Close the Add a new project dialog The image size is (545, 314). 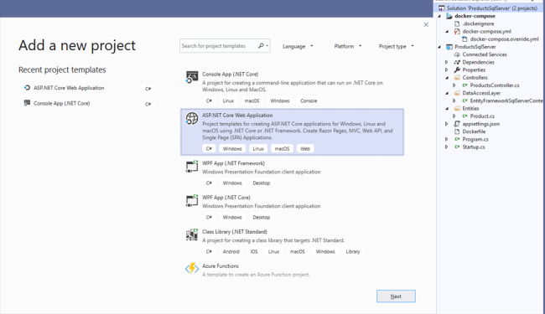click(x=426, y=24)
